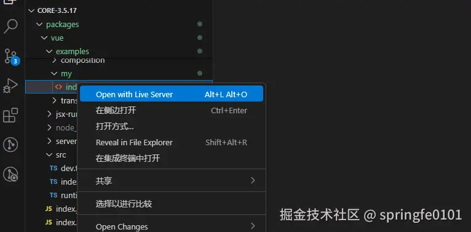Select the runti TypeScript file in src
Viewport: 471px width, 232px height.
[69, 195]
